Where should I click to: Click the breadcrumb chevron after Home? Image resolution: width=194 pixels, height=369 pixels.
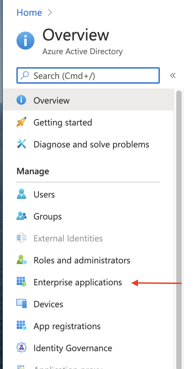point(50,12)
